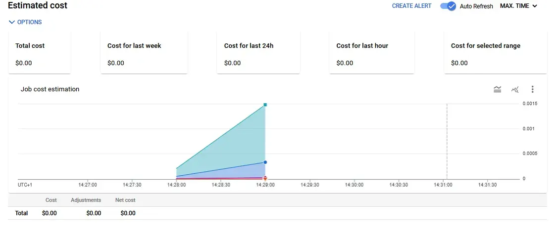Select the Cost for last week card

pyautogui.click(x=144, y=52)
